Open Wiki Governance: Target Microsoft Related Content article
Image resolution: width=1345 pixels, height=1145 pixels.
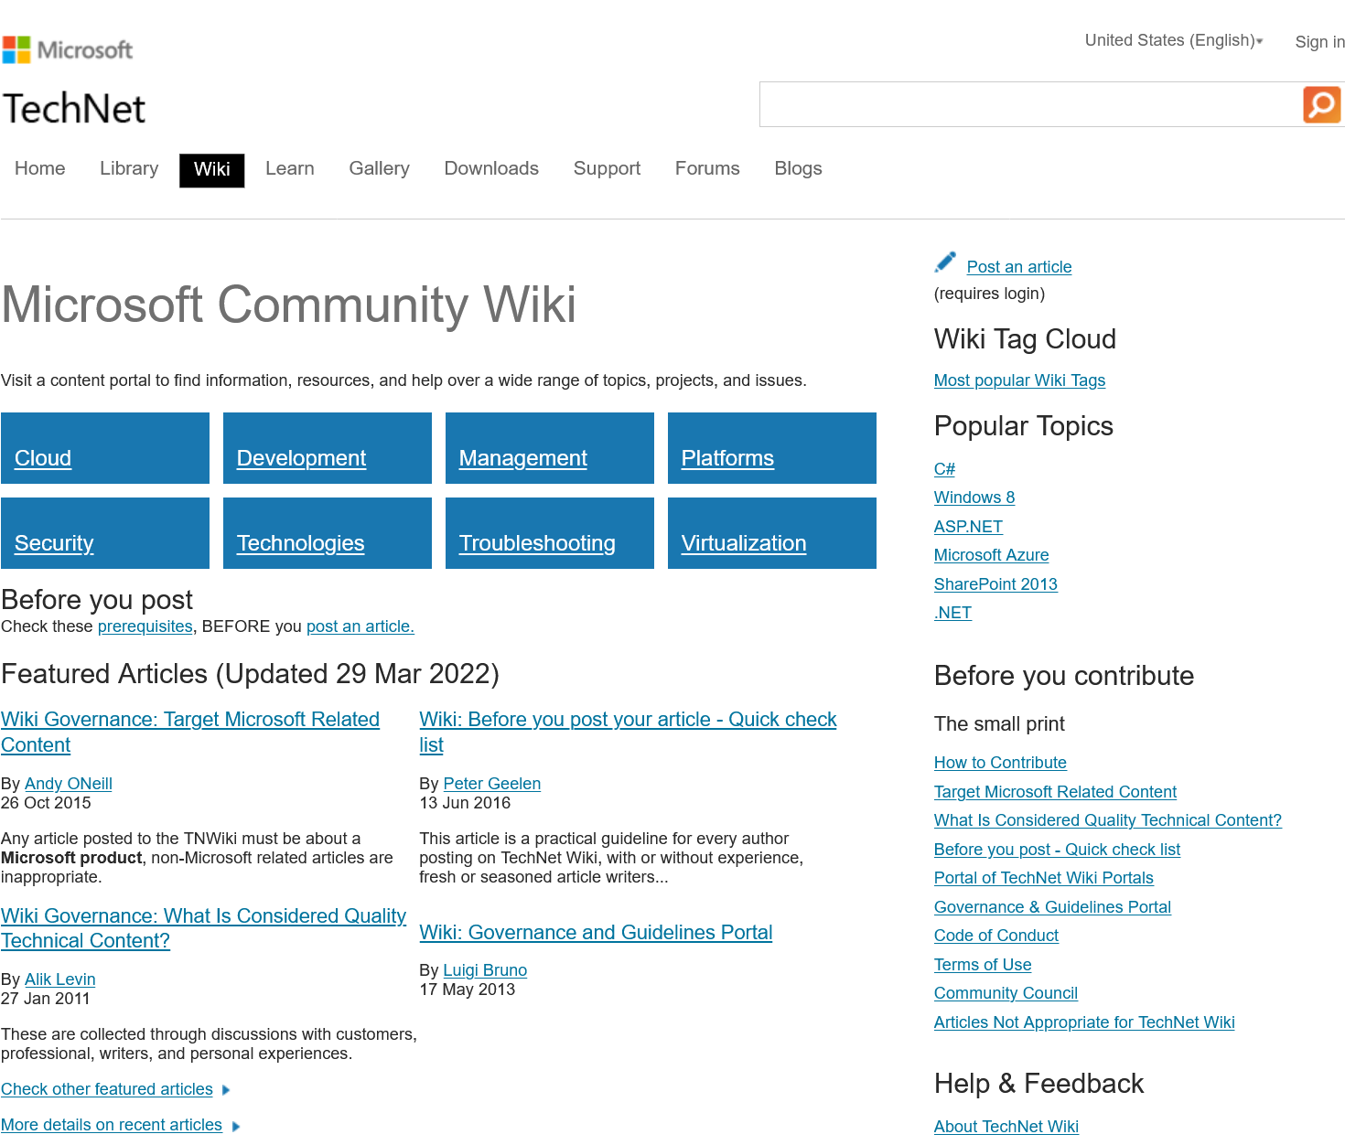190,732
